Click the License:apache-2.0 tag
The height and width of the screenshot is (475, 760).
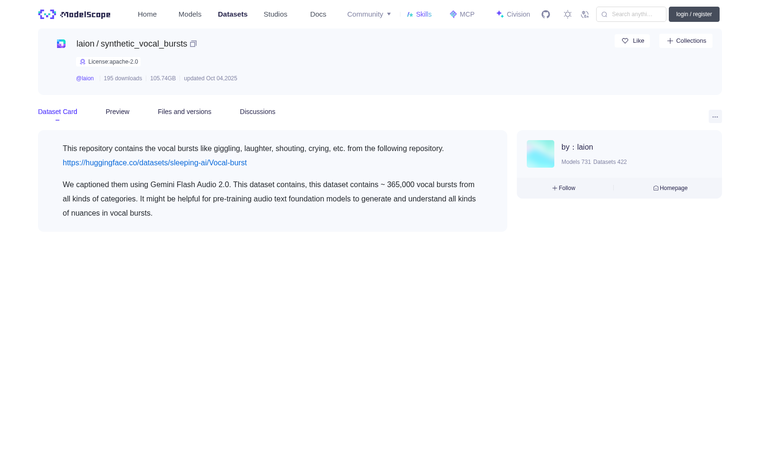tap(108, 62)
